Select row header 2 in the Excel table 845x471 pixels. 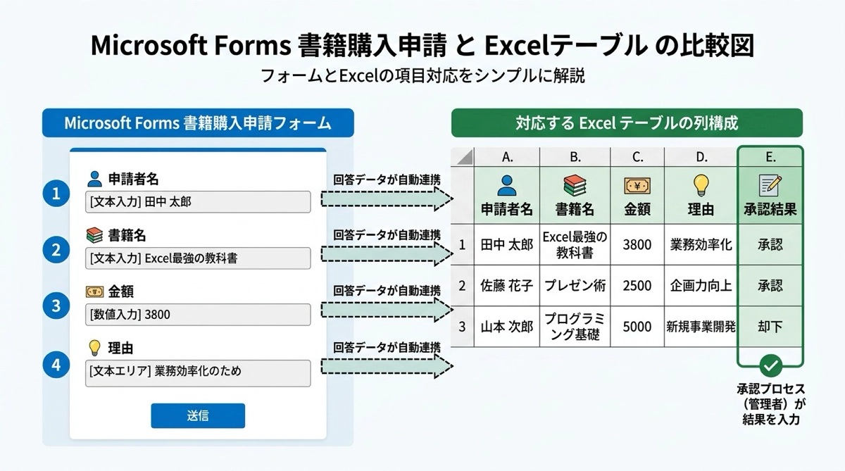coord(462,286)
